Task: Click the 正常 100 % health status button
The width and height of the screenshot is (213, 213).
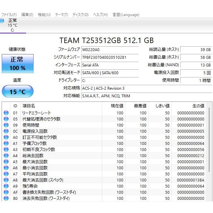Action: coord(18,64)
